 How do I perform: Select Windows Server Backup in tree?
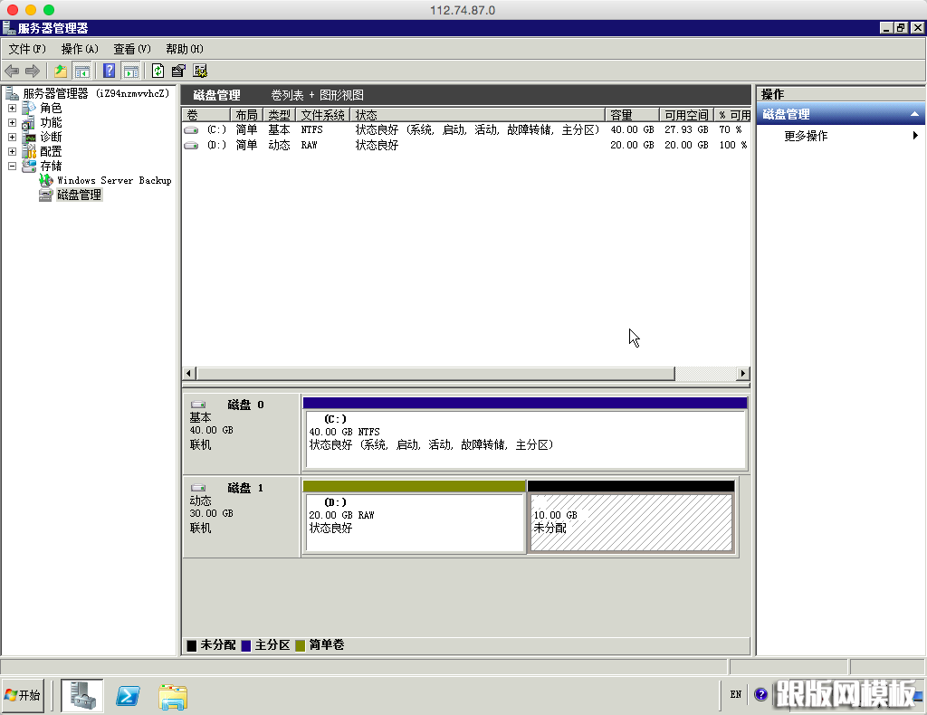pyautogui.click(x=113, y=180)
